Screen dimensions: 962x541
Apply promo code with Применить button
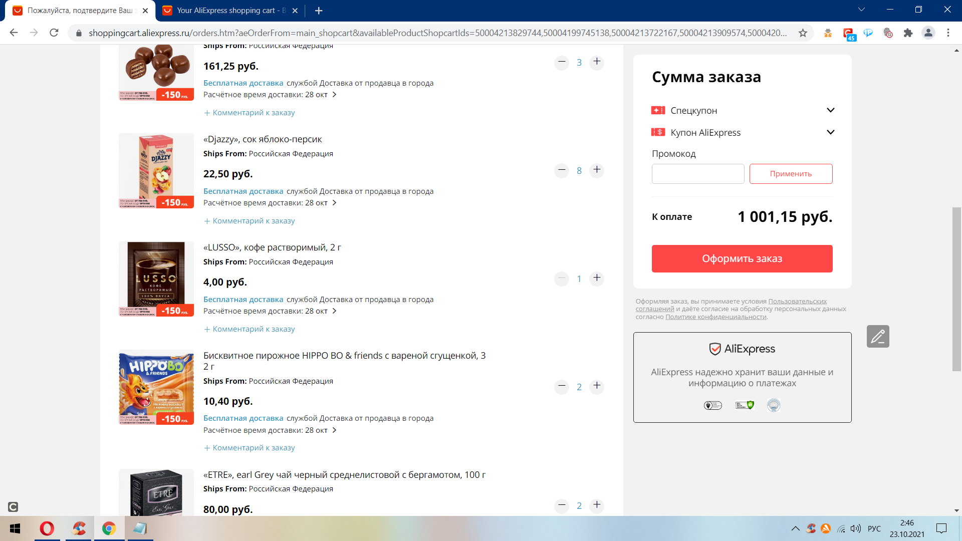click(791, 174)
